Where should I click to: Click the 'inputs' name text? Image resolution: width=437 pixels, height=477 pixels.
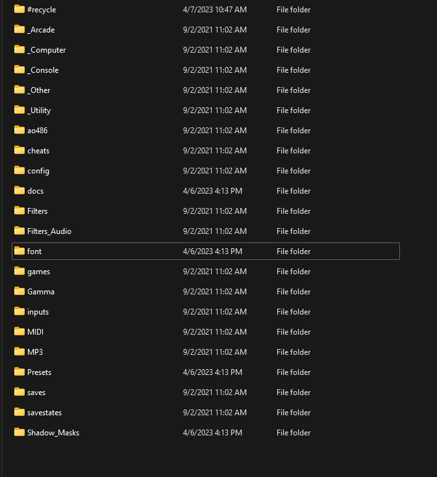click(x=38, y=312)
